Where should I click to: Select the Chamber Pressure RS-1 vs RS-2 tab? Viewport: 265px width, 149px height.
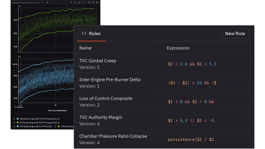(x=26, y=2)
